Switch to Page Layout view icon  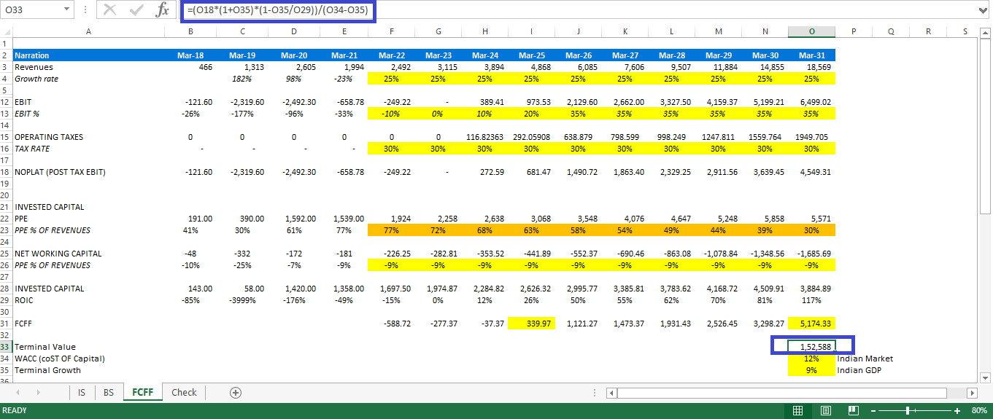(825, 410)
